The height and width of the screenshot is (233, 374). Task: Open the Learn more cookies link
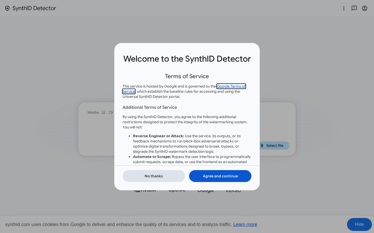[x=245, y=224]
